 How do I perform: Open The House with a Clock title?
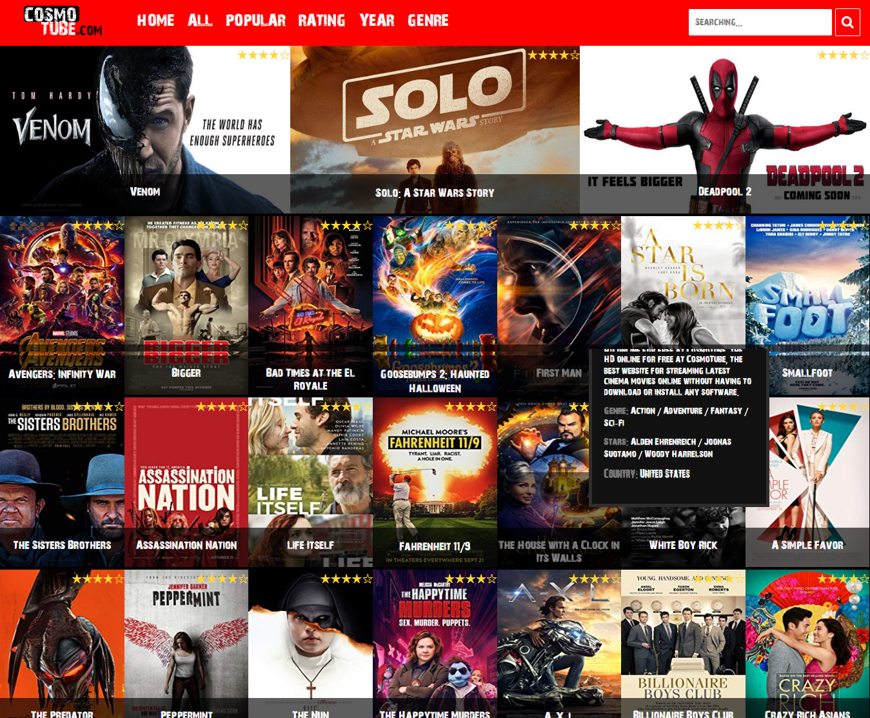[559, 551]
